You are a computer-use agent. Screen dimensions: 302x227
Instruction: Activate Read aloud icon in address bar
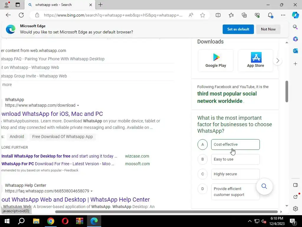click(x=191, y=15)
